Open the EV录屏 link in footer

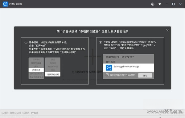[x=26, y=113]
